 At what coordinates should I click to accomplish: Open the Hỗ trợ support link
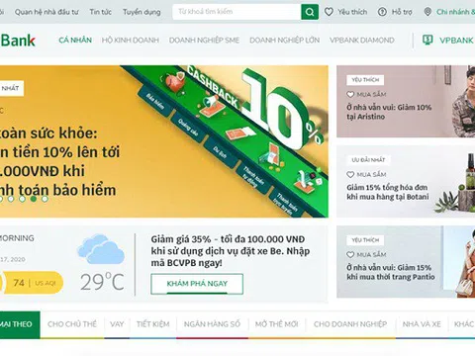pos(402,12)
